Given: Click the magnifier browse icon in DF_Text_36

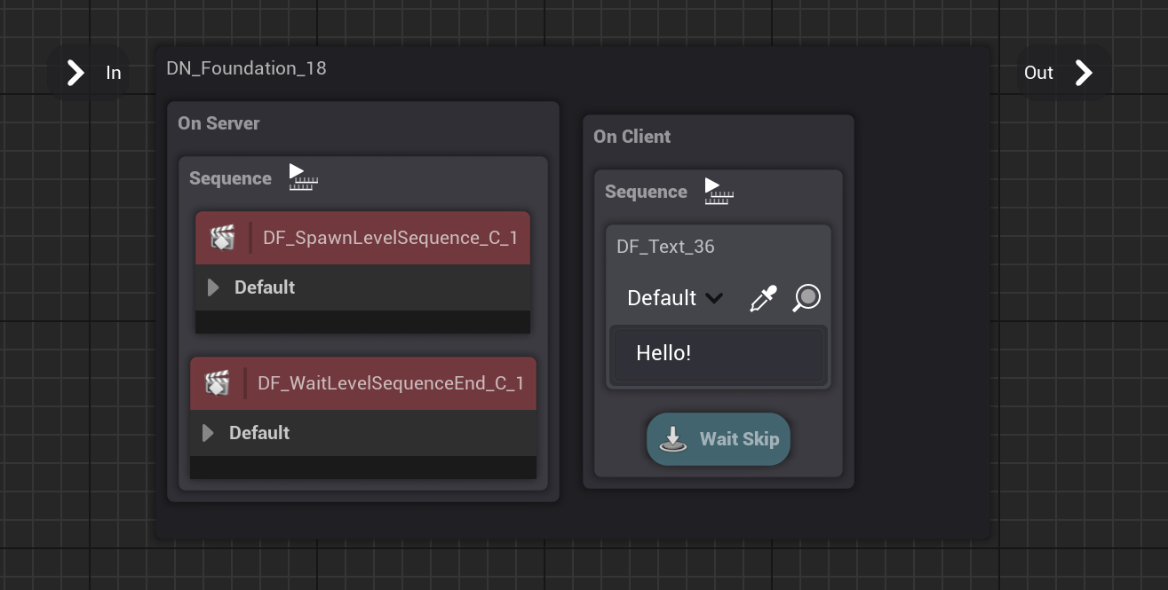Looking at the screenshot, I should (806, 298).
